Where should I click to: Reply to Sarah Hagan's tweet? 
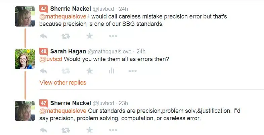(x=44, y=71)
